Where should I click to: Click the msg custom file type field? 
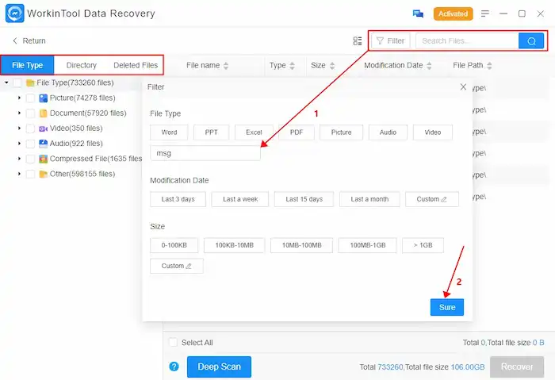point(205,153)
